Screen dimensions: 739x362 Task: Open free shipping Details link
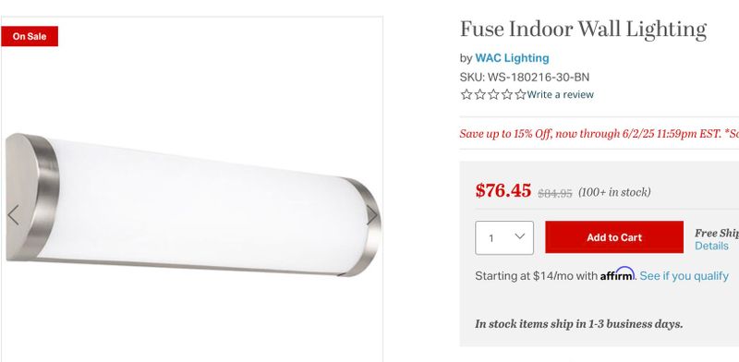coord(711,246)
